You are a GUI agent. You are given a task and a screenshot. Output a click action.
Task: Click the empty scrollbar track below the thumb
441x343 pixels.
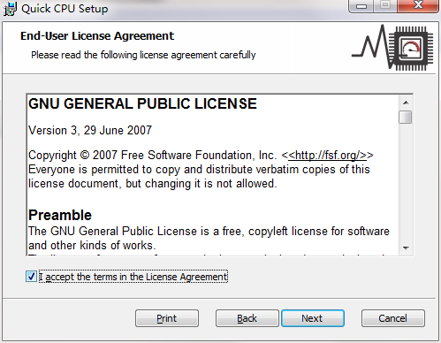coord(406,183)
